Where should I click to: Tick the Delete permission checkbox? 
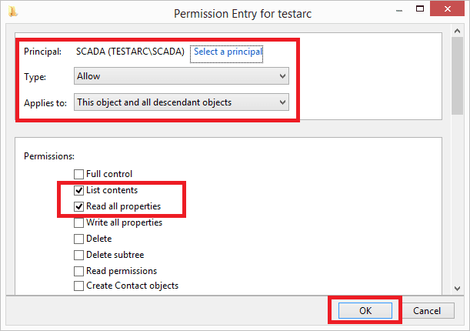coord(79,239)
